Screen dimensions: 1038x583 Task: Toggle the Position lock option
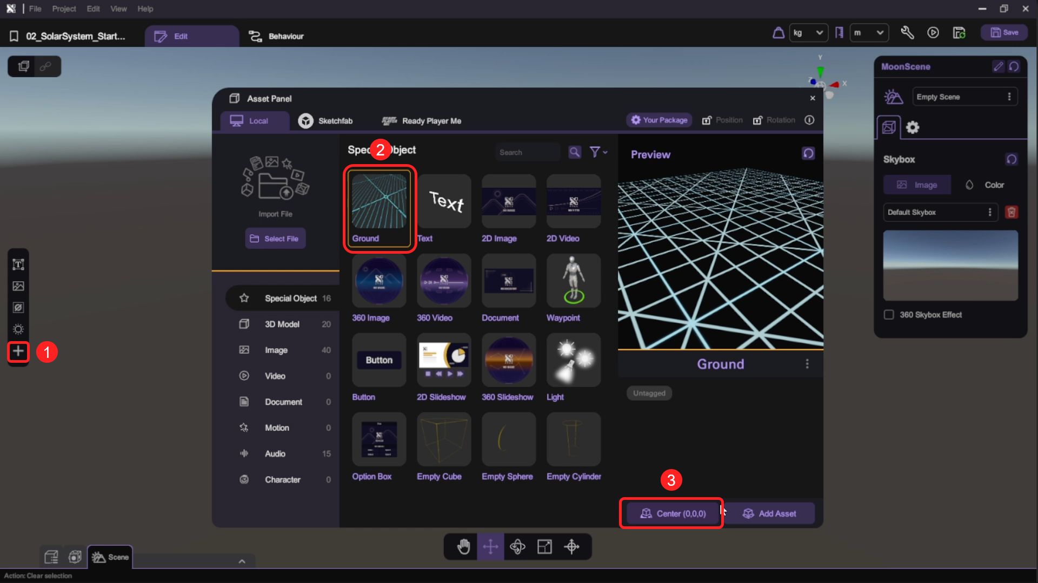722,120
